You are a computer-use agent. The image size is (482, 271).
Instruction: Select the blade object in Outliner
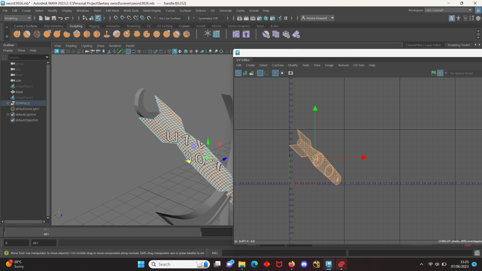pyautogui.click(x=19, y=92)
